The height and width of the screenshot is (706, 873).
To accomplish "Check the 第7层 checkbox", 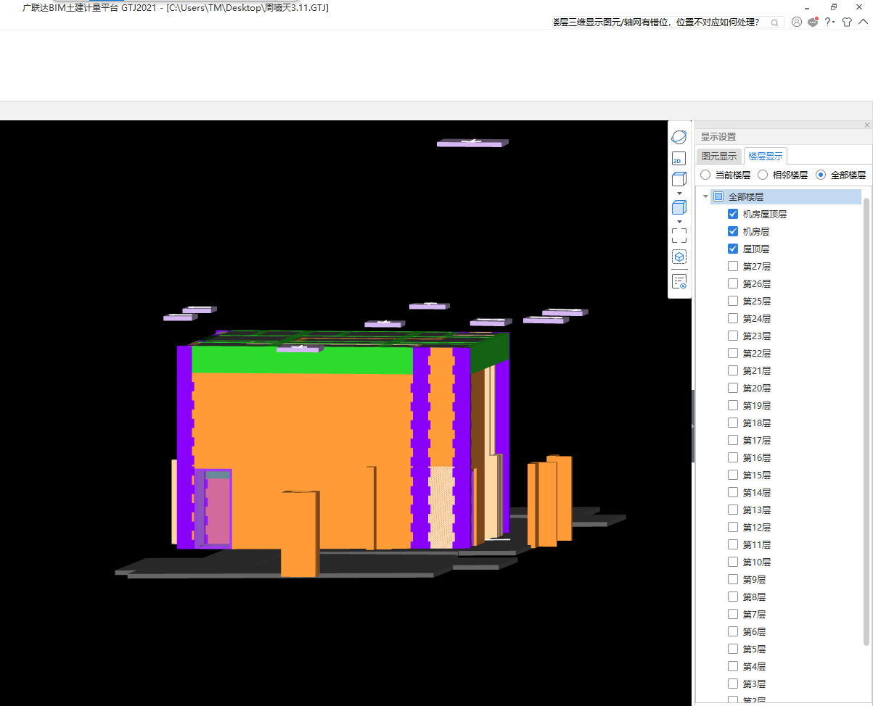I will point(733,614).
